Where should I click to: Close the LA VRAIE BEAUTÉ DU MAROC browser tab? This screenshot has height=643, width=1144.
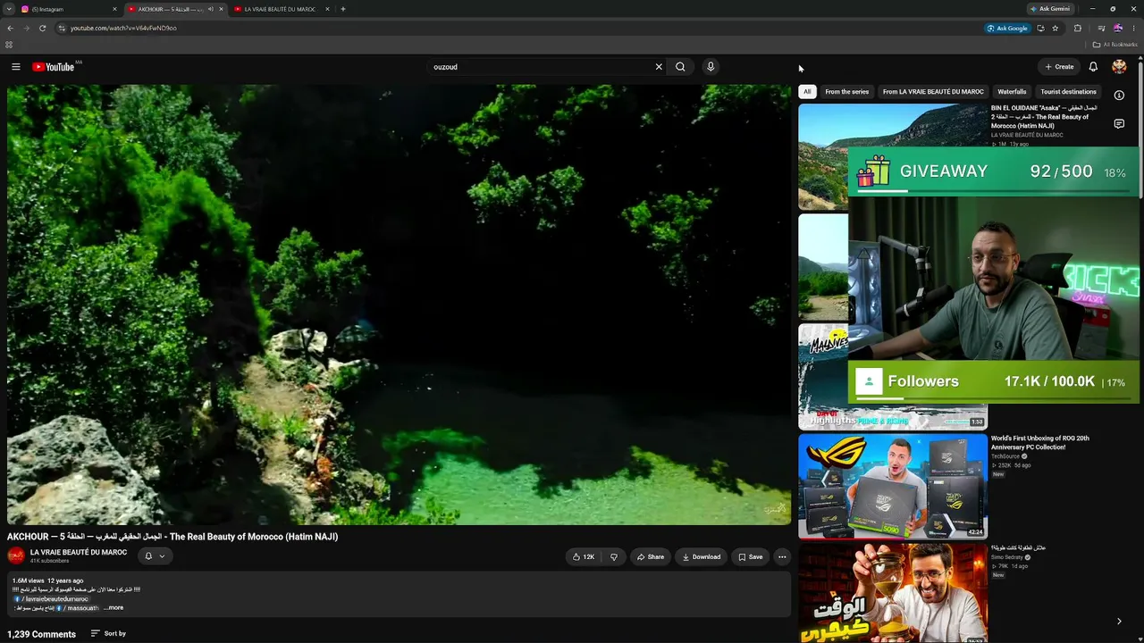[x=327, y=9]
